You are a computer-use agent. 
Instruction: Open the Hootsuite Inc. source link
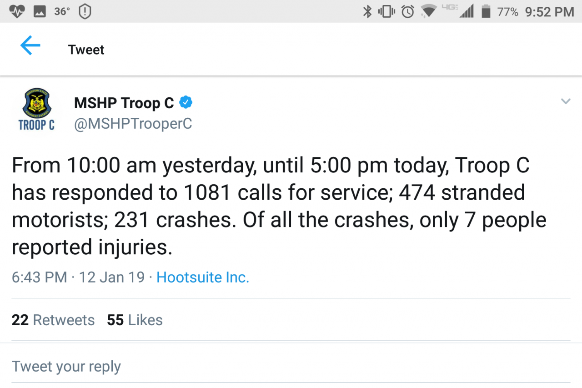[x=203, y=277]
